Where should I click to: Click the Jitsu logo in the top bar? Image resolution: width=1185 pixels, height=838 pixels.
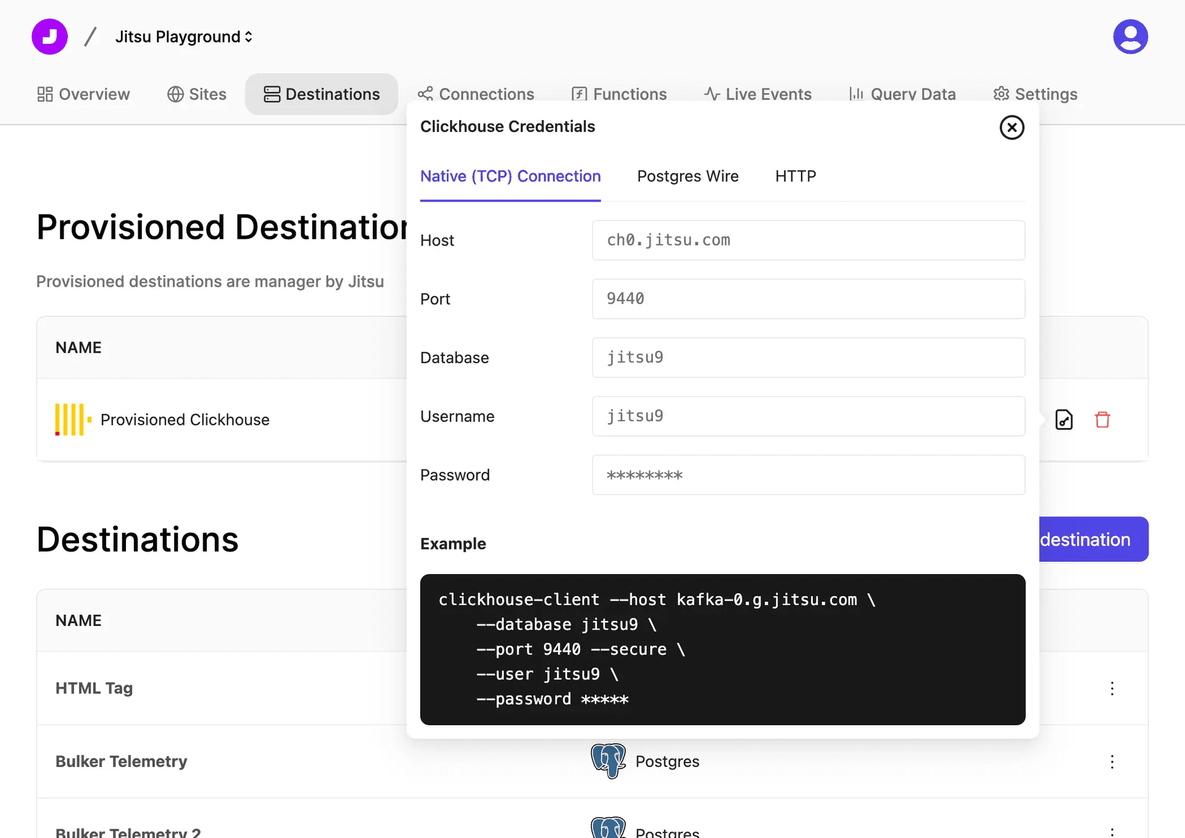tap(49, 36)
